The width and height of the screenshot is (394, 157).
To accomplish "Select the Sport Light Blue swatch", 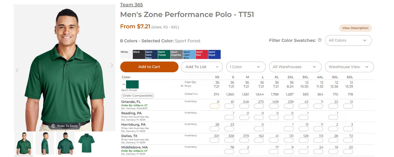I will [x=189, y=54].
